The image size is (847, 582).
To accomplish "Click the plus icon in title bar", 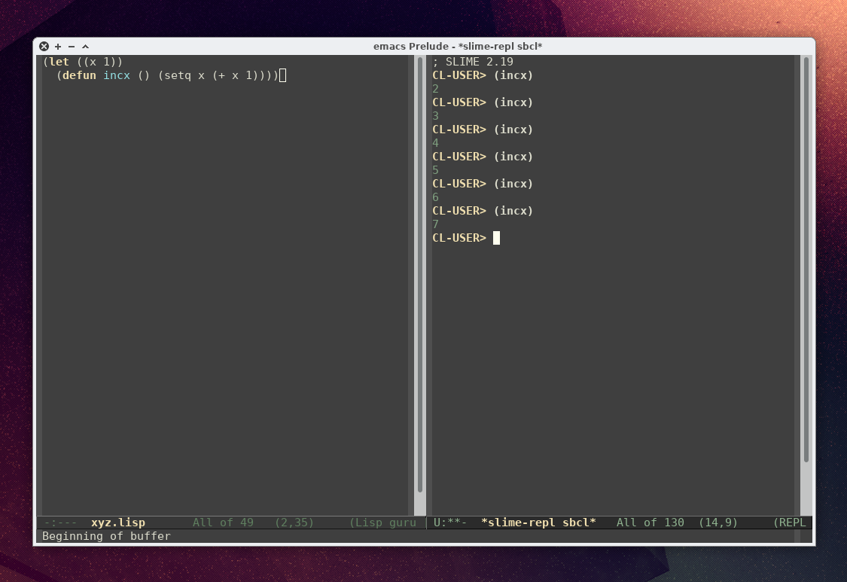I will coord(58,47).
